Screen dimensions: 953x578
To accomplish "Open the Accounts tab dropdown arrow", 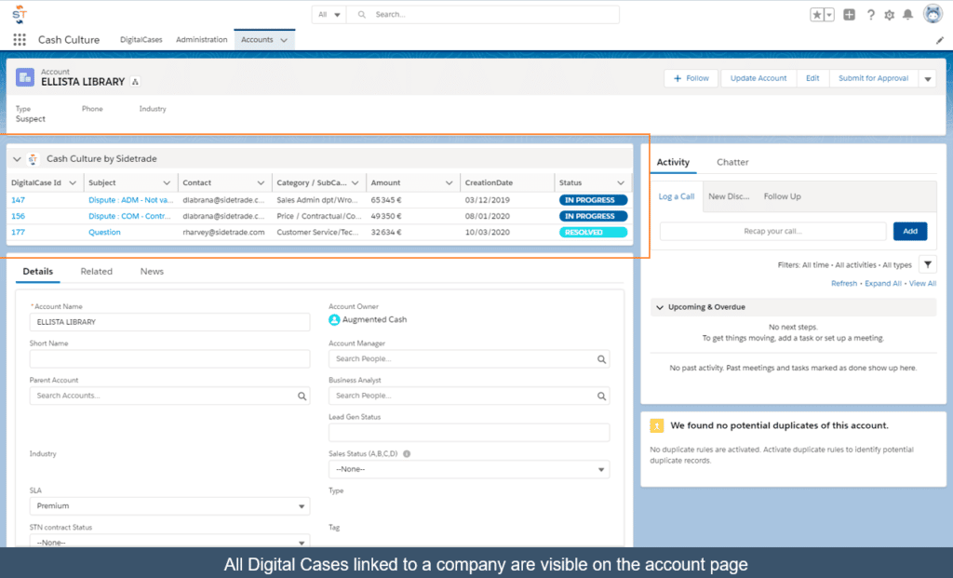I will point(284,40).
